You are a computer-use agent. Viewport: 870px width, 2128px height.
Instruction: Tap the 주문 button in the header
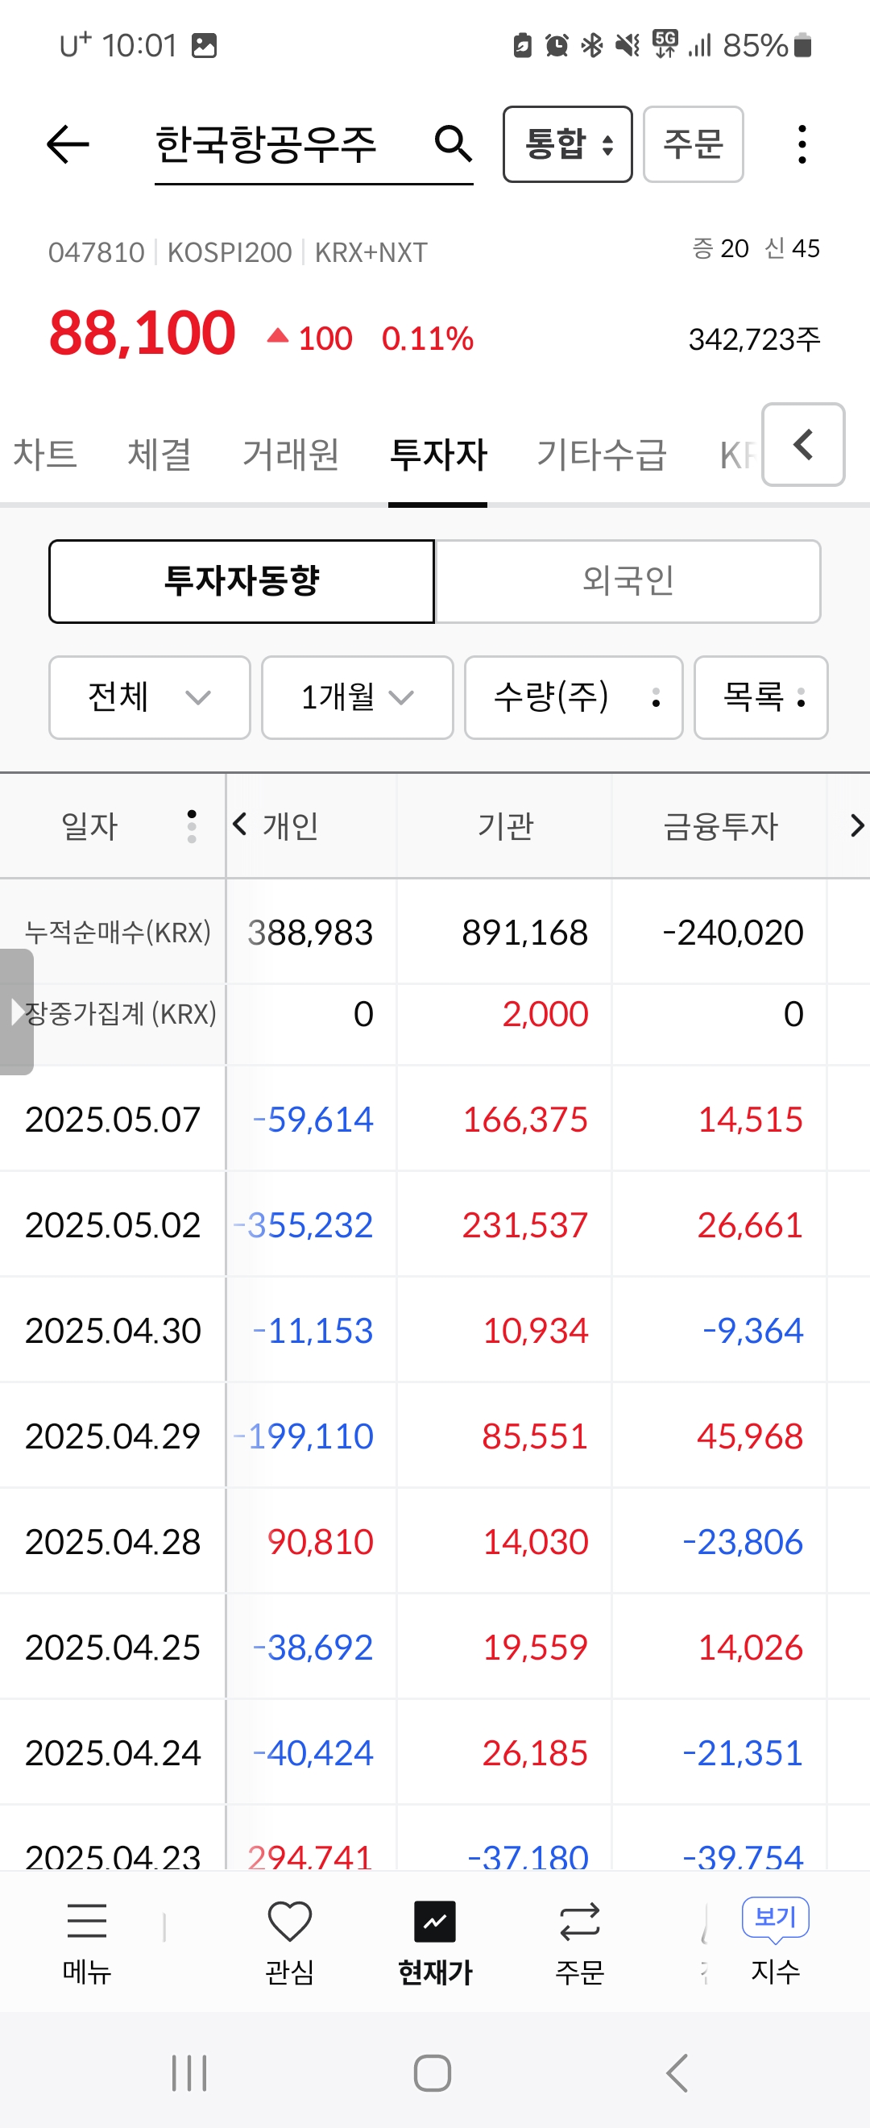[694, 144]
